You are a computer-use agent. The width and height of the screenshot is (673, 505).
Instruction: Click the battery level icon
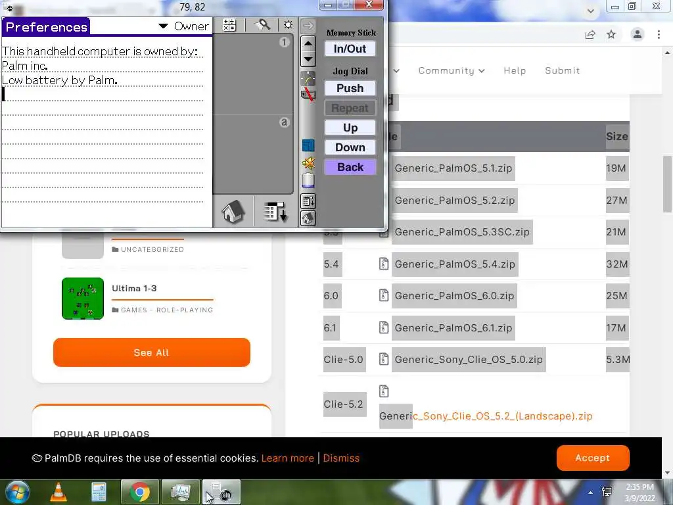[x=308, y=180]
